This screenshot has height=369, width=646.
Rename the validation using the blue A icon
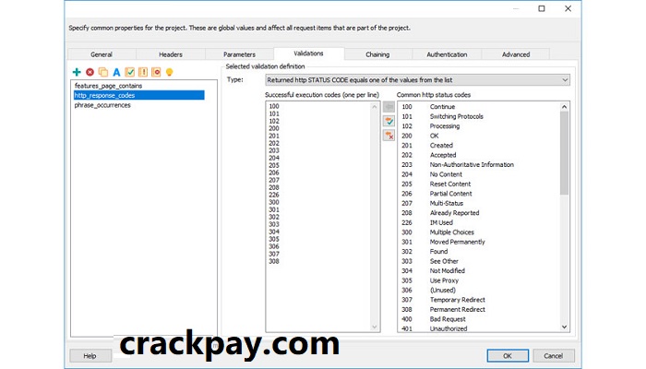116,72
